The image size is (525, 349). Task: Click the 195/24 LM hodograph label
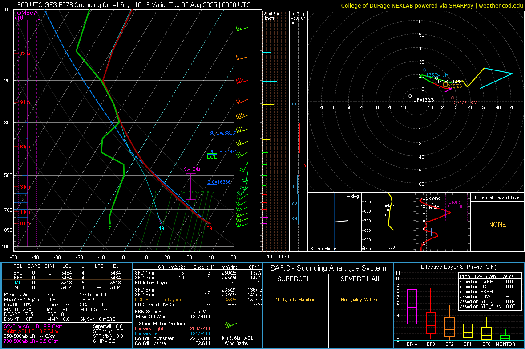click(437, 75)
